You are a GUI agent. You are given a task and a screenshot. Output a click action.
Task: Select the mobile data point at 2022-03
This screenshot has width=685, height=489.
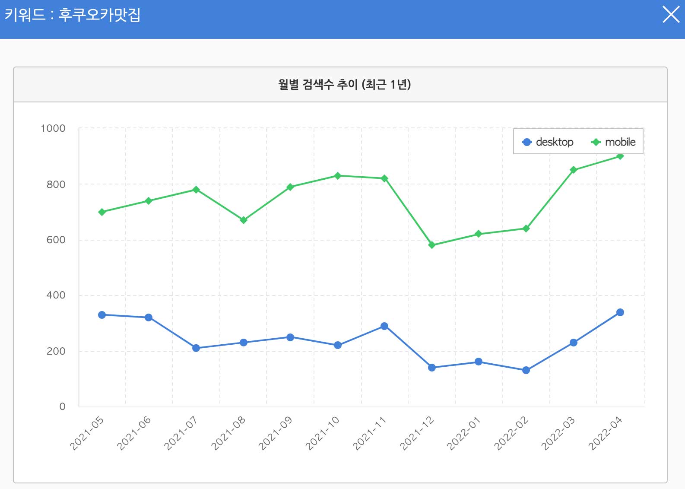tap(574, 170)
